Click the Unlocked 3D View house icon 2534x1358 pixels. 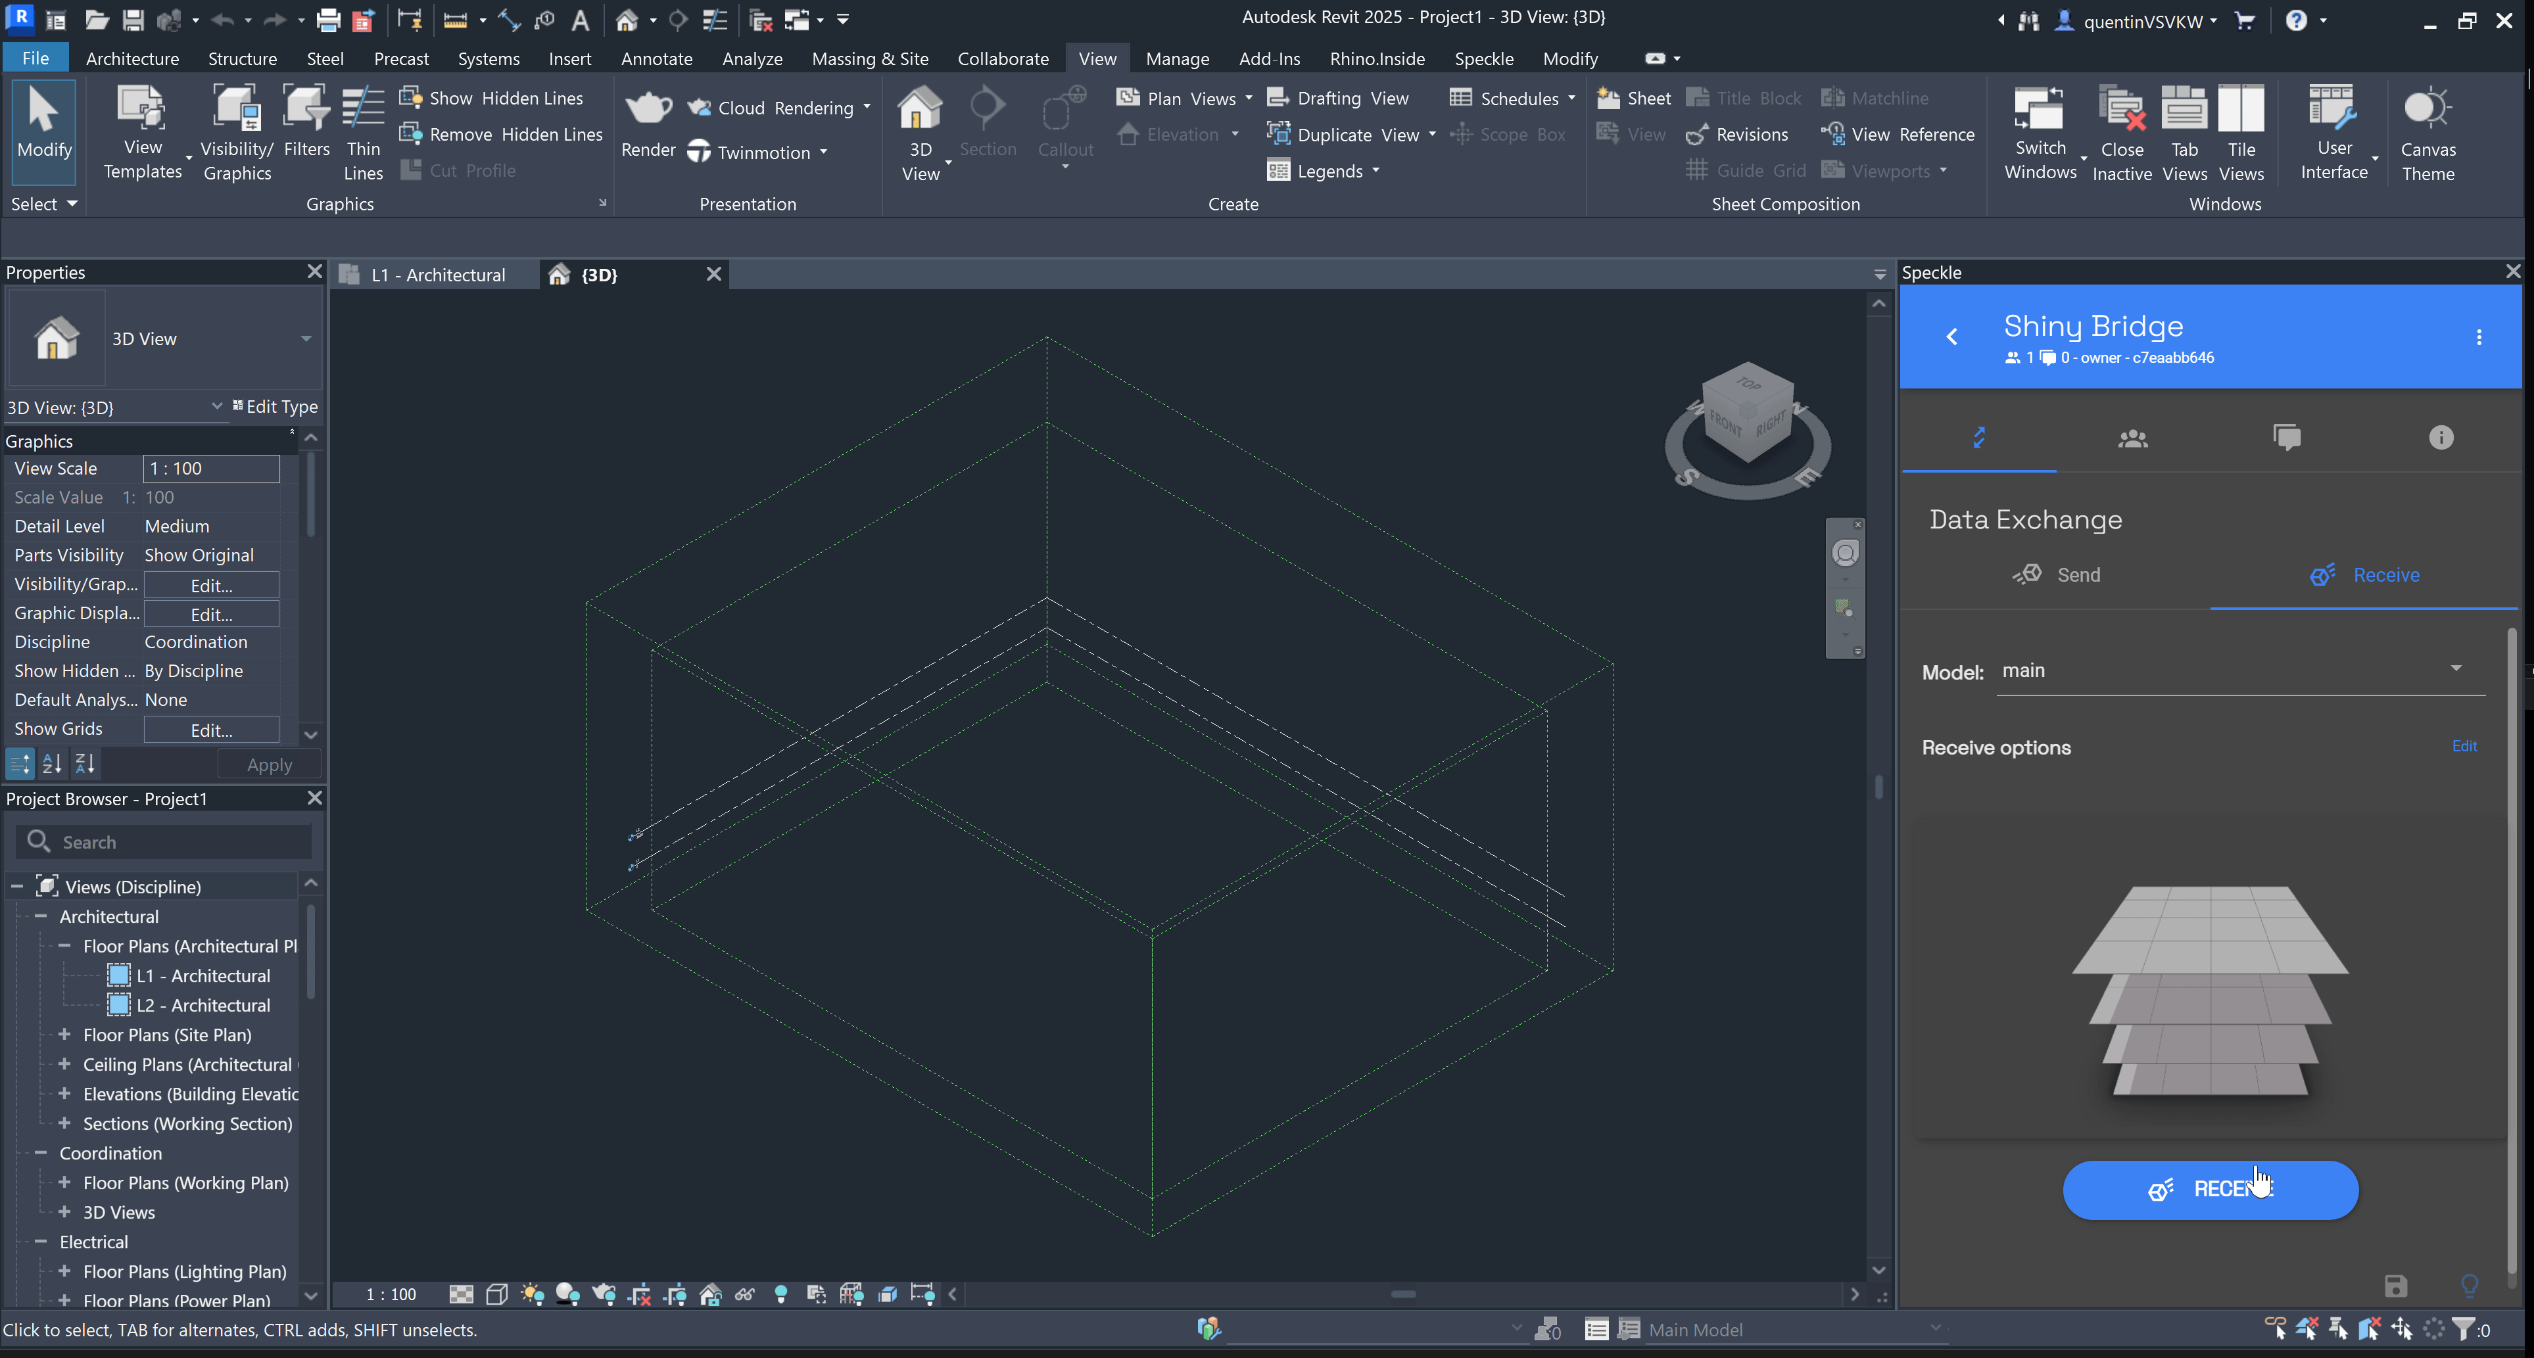(710, 1294)
